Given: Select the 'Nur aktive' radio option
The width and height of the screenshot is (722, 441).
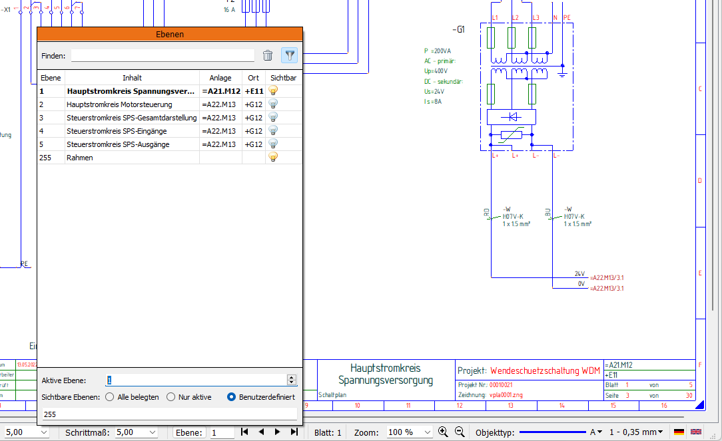Looking at the screenshot, I should coord(171,397).
